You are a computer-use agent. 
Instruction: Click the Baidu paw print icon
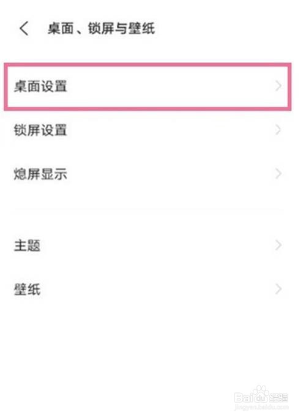point(261,392)
